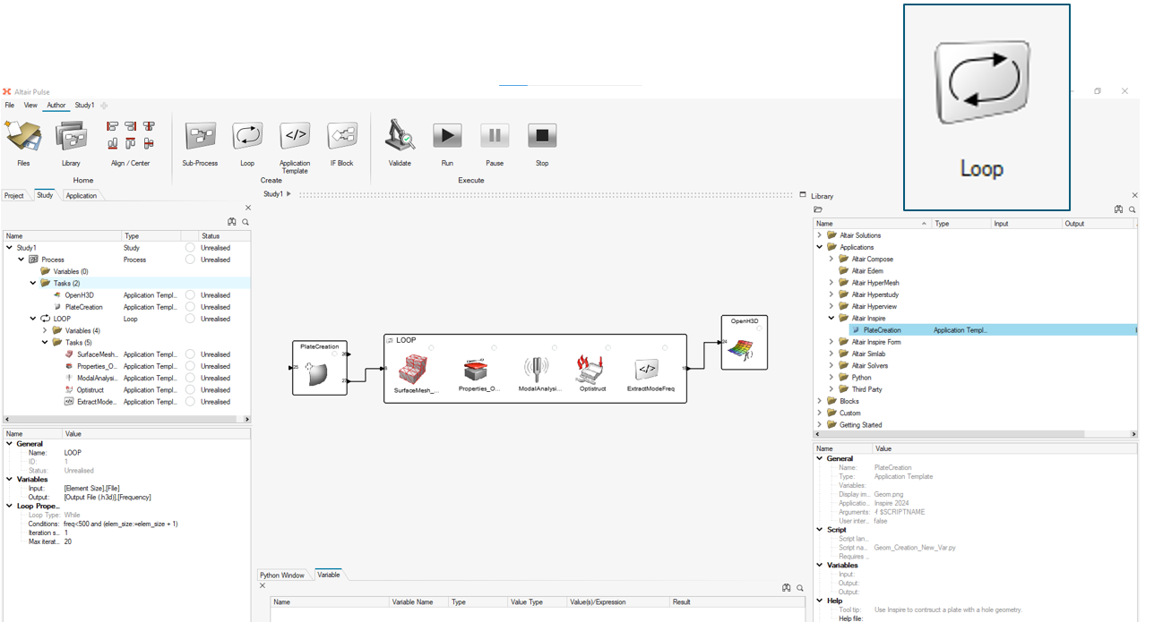Expand the Altair Solutions library folder
The width and height of the screenshot is (1154, 622).
coord(819,235)
